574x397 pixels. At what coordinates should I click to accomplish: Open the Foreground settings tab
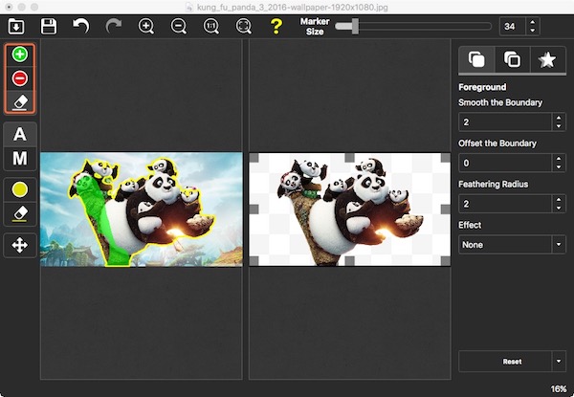pyautogui.click(x=476, y=59)
